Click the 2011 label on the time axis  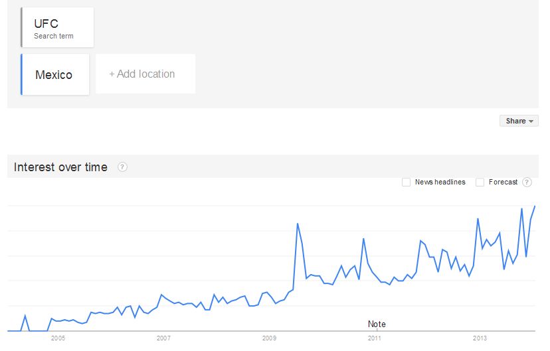pyautogui.click(x=375, y=338)
